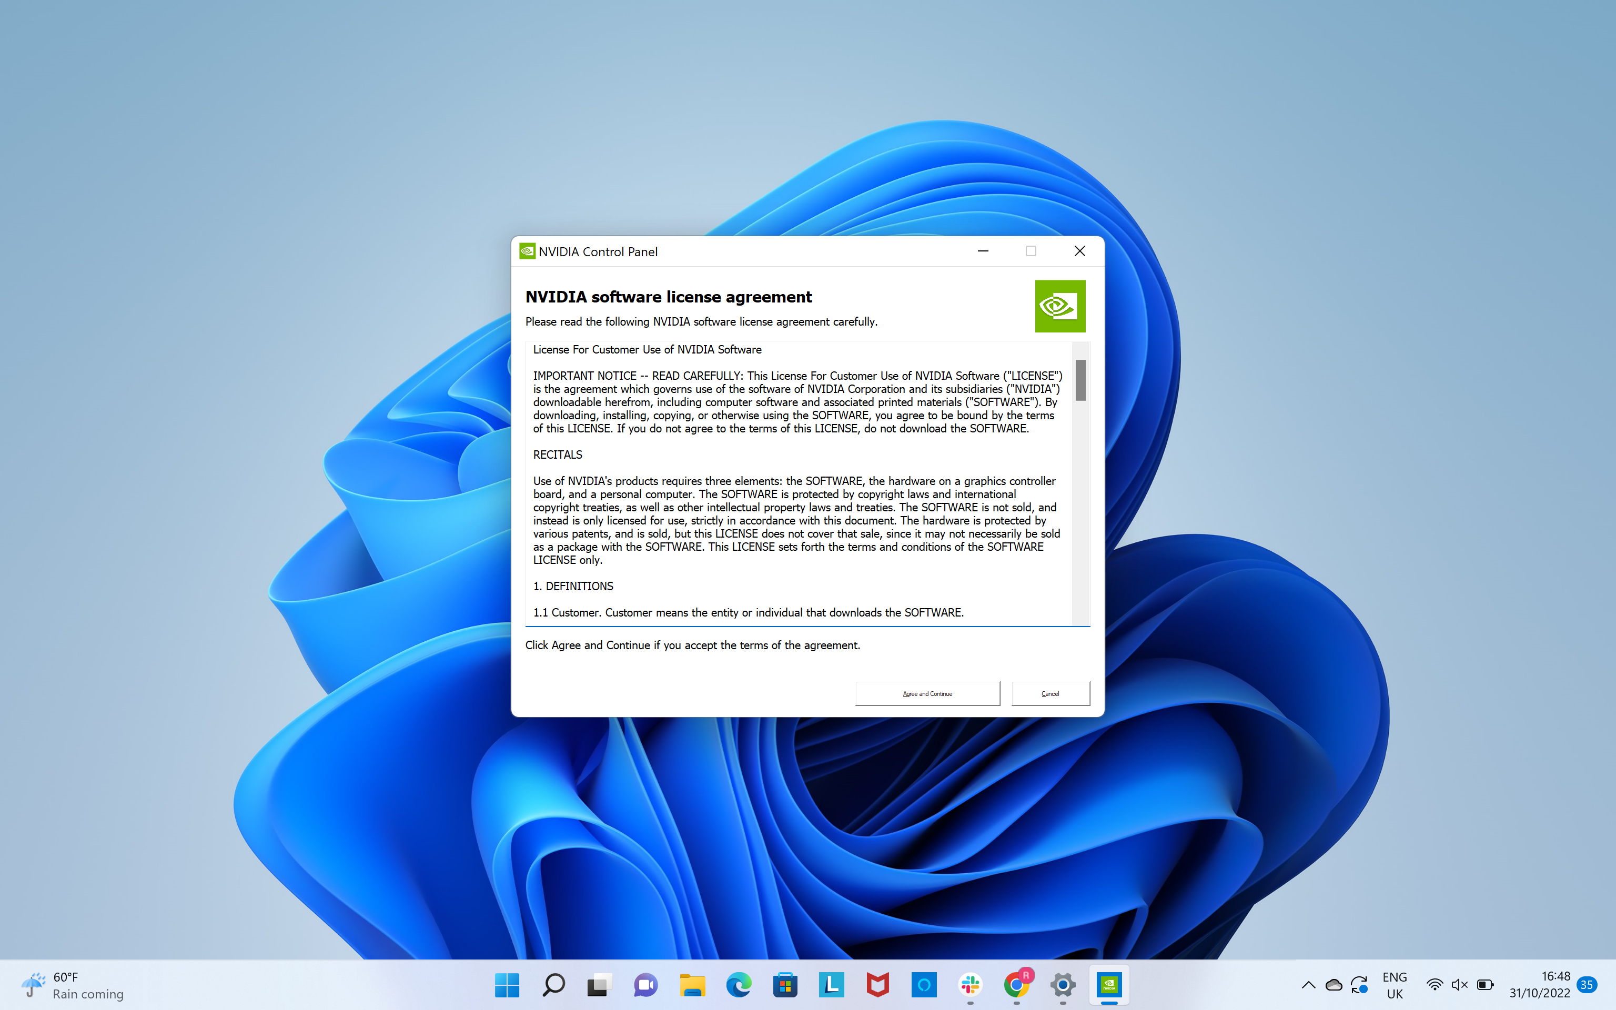Switch to Slack in taskbar

970,985
